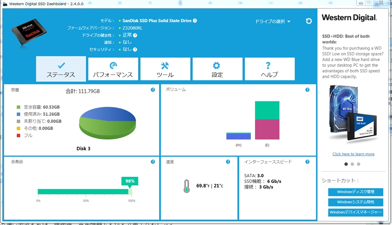Open the ヘルプ tab
The width and height of the screenshot is (392, 225).
(x=269, y=69)
